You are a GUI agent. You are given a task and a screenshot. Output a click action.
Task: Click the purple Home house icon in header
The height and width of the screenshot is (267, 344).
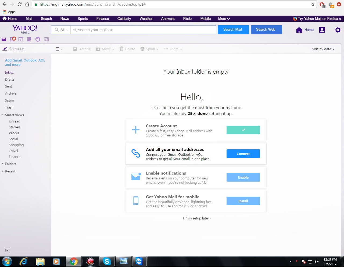[x=299, y=30]
